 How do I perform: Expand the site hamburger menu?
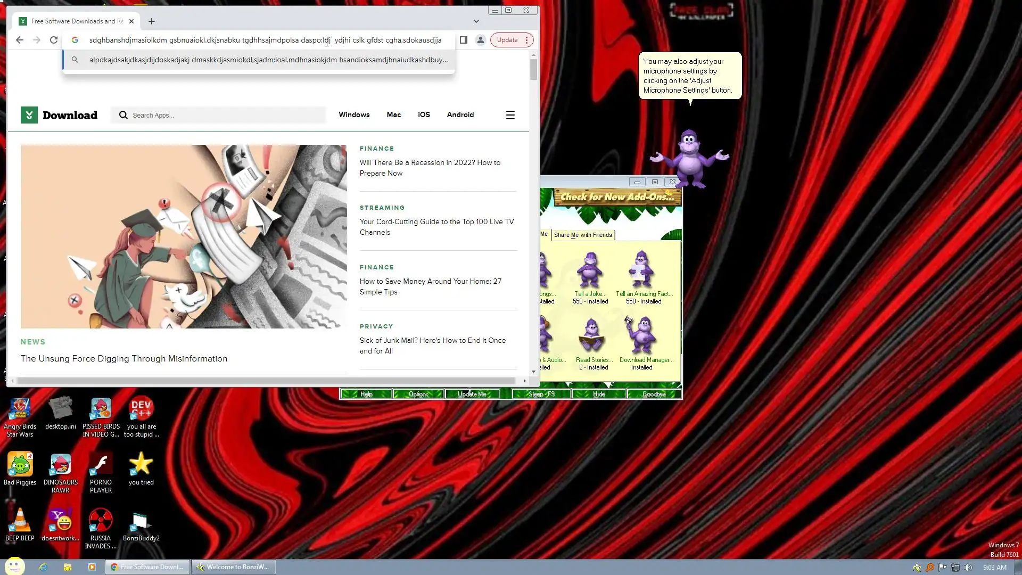(x=510, y=115)
